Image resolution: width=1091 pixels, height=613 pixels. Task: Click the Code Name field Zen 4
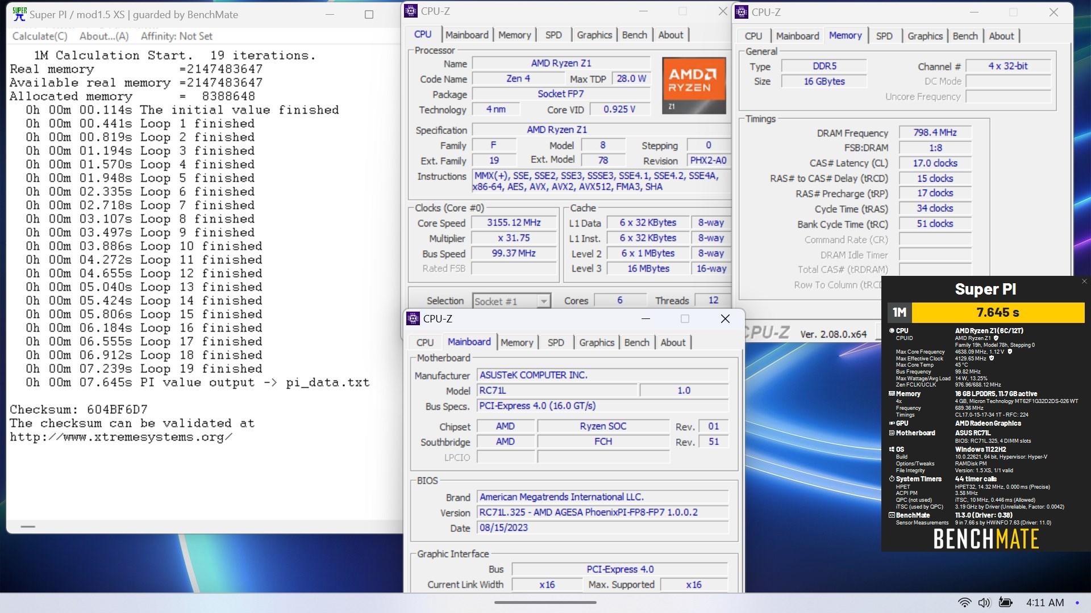[x=518, y=78]
